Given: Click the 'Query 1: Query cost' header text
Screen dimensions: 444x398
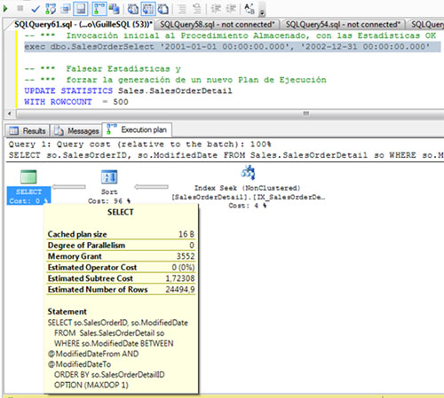Looking at the screenshot, I should (139, 144).
